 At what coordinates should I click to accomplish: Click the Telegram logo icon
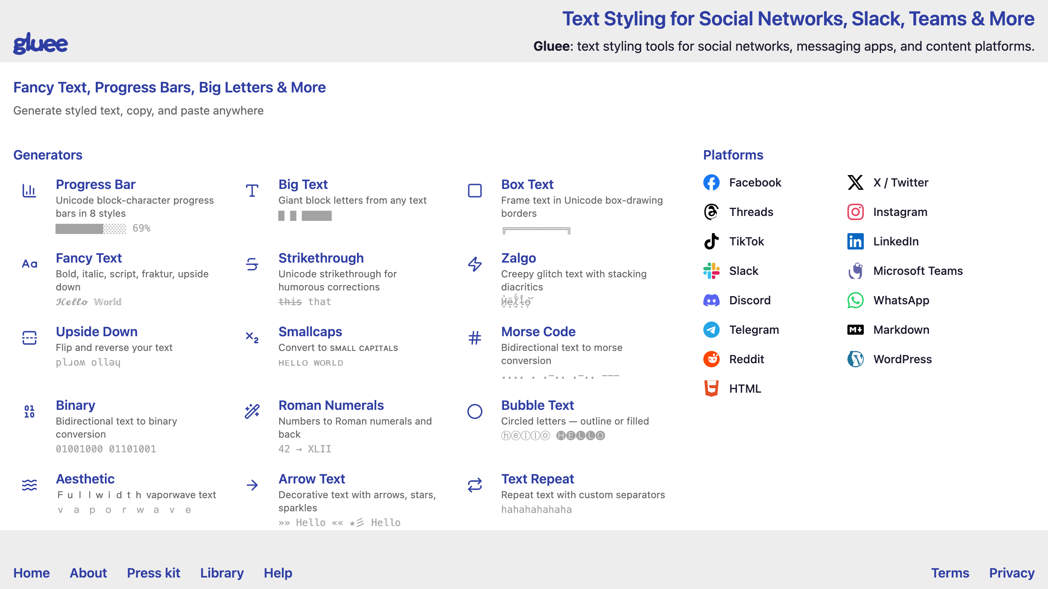point(711,330)
